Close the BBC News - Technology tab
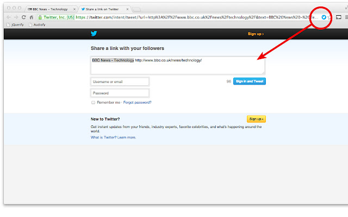Image resolution: width=348 pixels, height=217 pixels. click(x=74, y=9)
